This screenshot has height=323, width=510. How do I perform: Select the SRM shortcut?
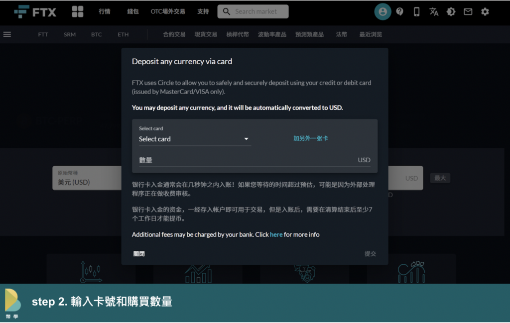pos(70,34)
